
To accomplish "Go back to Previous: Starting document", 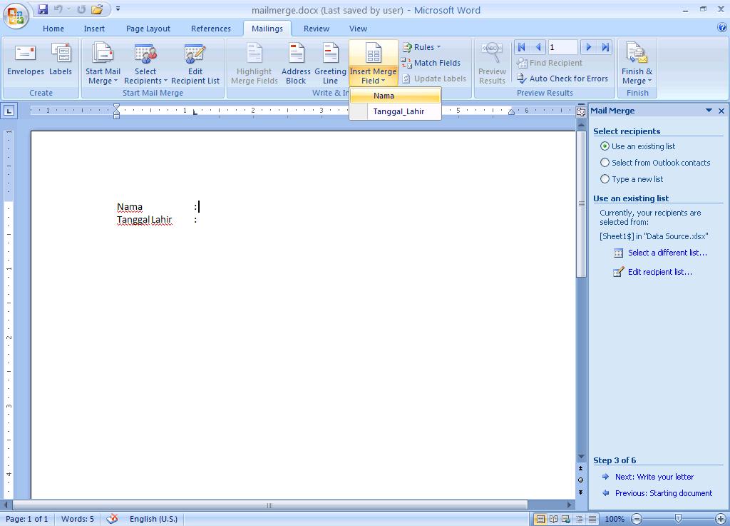I will (664, 493).
